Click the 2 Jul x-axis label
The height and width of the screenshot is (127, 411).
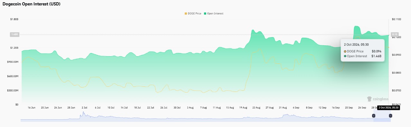pyautogui.click(x=85, y=108)
